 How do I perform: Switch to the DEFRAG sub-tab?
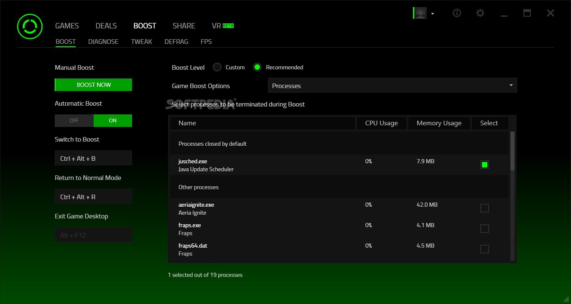(x=176, y=42)
